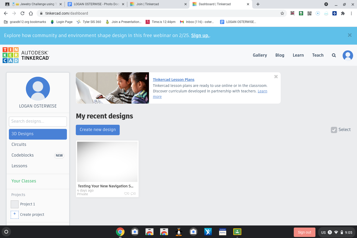
Task: Open Your Classes link
Action: pos(24,181)
